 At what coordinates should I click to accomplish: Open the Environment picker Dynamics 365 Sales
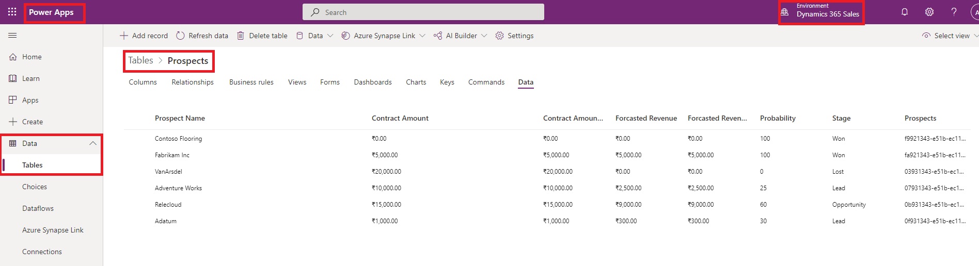pos(822,12)
